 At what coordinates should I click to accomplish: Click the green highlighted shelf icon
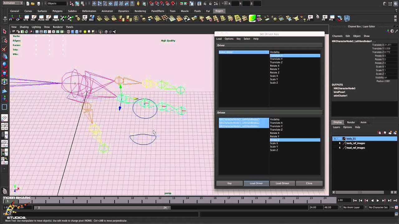(252, 18)
